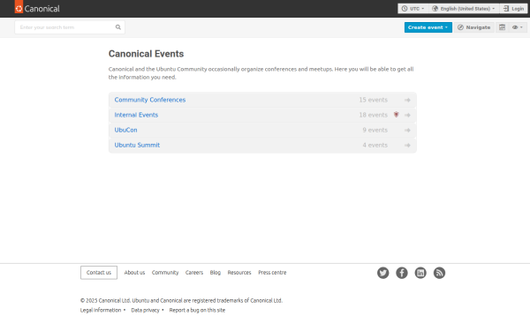Click the Canonical Events heading
The height and width of the screenshot is (331, 530).
click(x=146, y=54)
